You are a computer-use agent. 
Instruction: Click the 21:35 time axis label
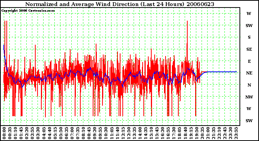[x=214, y=133]
